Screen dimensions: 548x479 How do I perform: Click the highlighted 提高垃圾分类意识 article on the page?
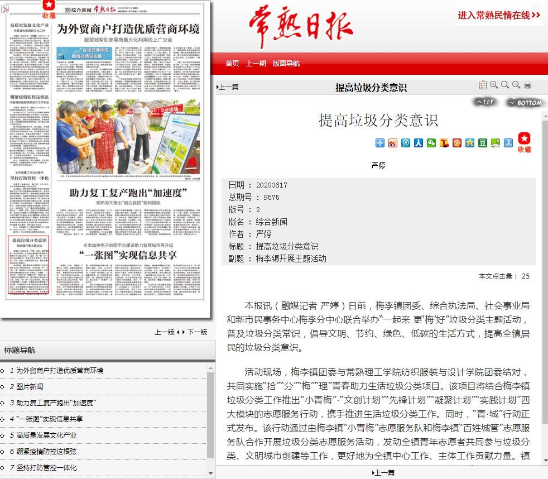(x=28, y=265)
